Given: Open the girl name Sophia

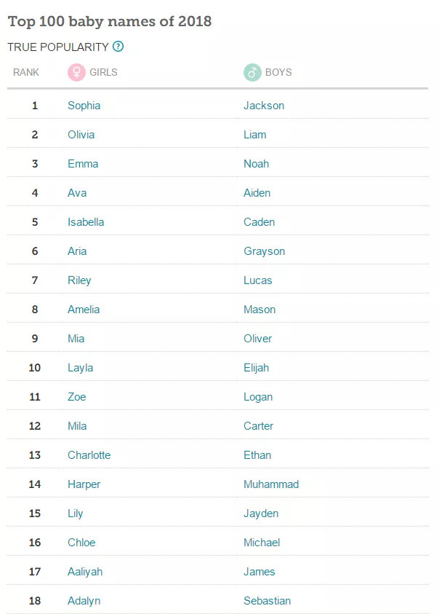Looking at the screenshot, I should pos(84,106).
